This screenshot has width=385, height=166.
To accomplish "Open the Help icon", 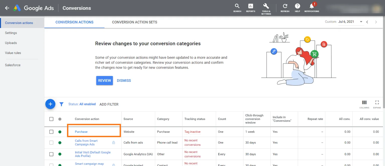I will point(297,6).
